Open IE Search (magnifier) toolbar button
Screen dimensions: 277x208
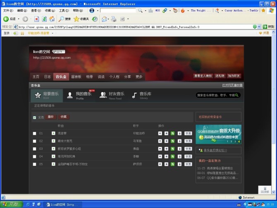(64, 19)
